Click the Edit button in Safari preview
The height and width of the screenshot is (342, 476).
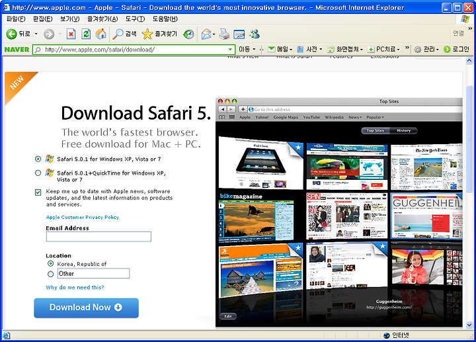228,316
